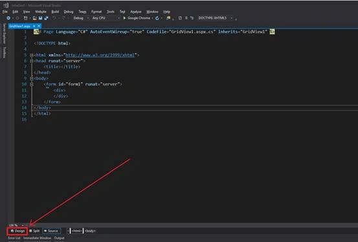358x242 pixels.
Task: Click the New Project toolbar icon
Action: coord(26,18)
